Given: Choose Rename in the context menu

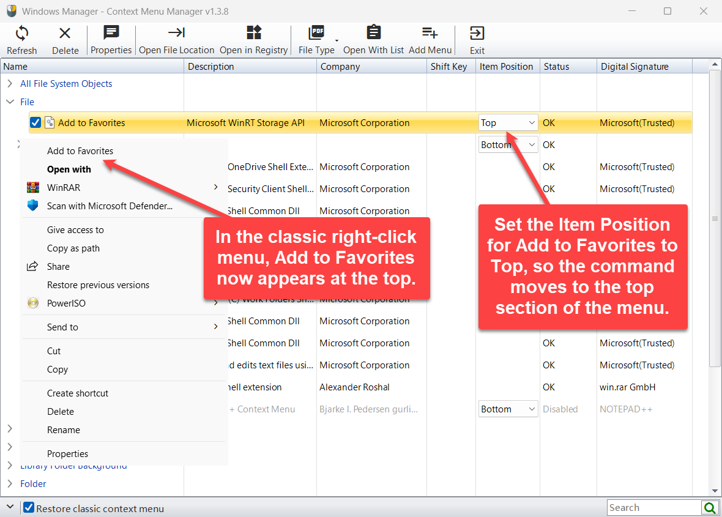Looking at the screenshot, I should (x=64, y=430).
